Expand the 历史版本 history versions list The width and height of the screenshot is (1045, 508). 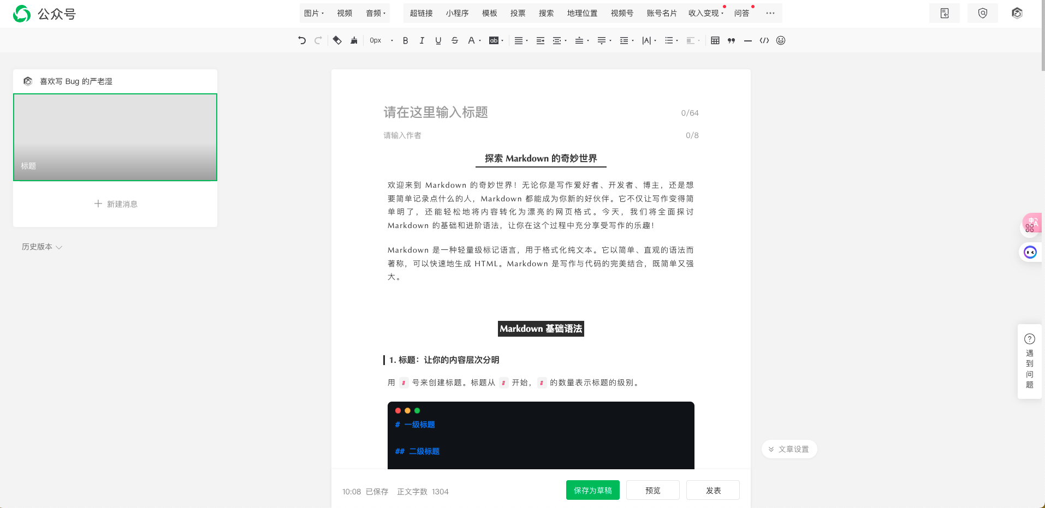click(42, 247)
